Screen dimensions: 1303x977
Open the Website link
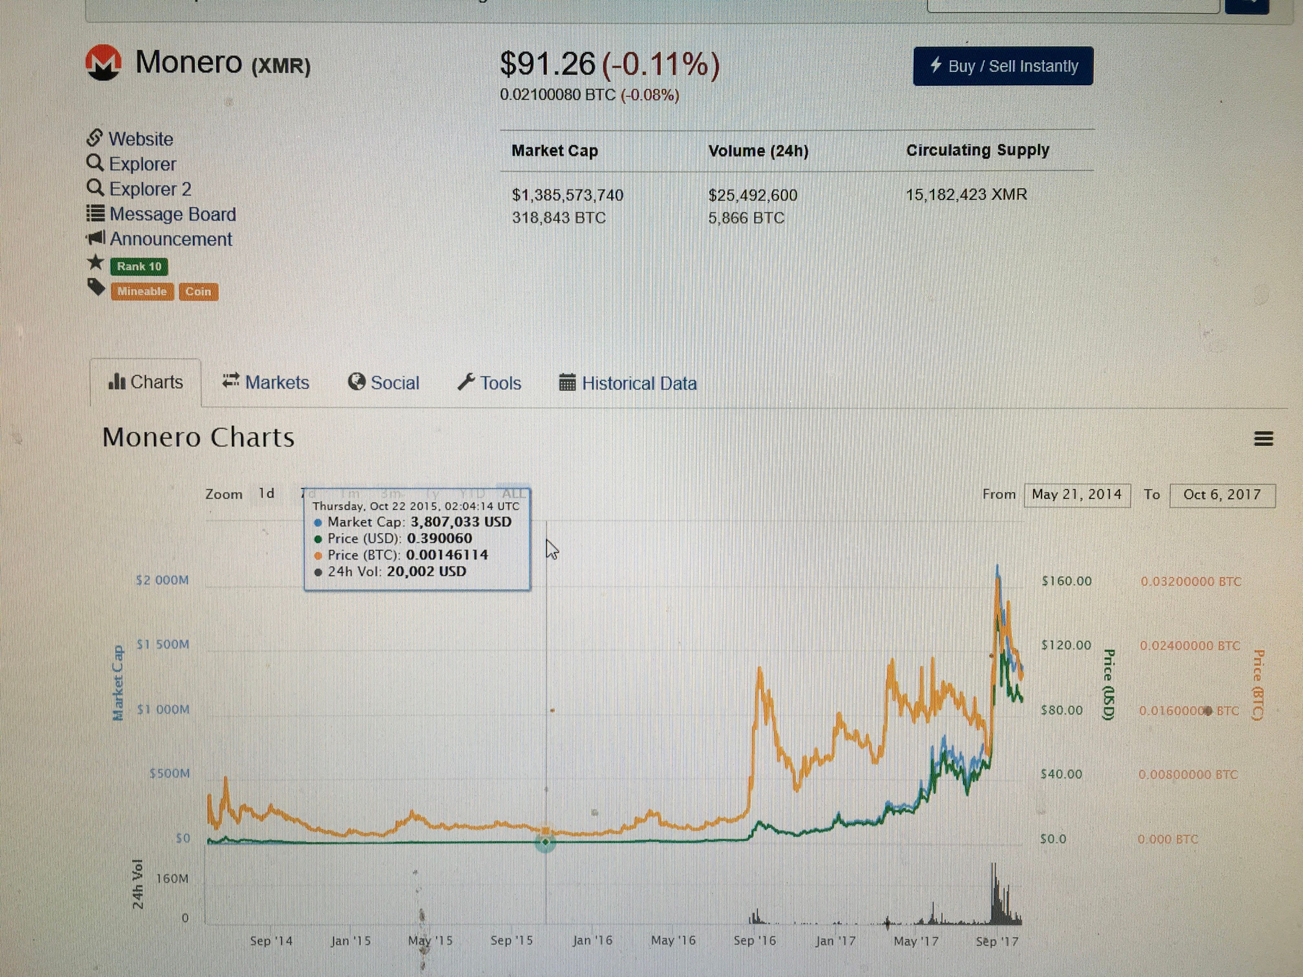(x=141, y=139)
